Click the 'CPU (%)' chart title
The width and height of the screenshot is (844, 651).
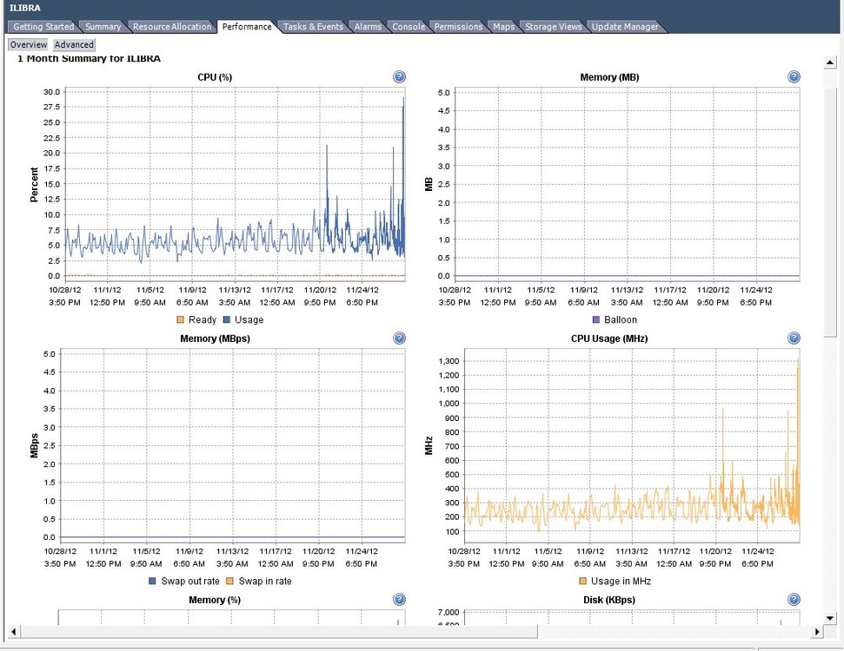click(x=215, y=77)
